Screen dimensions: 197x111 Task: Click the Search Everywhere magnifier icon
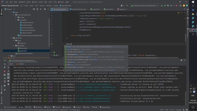[x=181, y=6]
